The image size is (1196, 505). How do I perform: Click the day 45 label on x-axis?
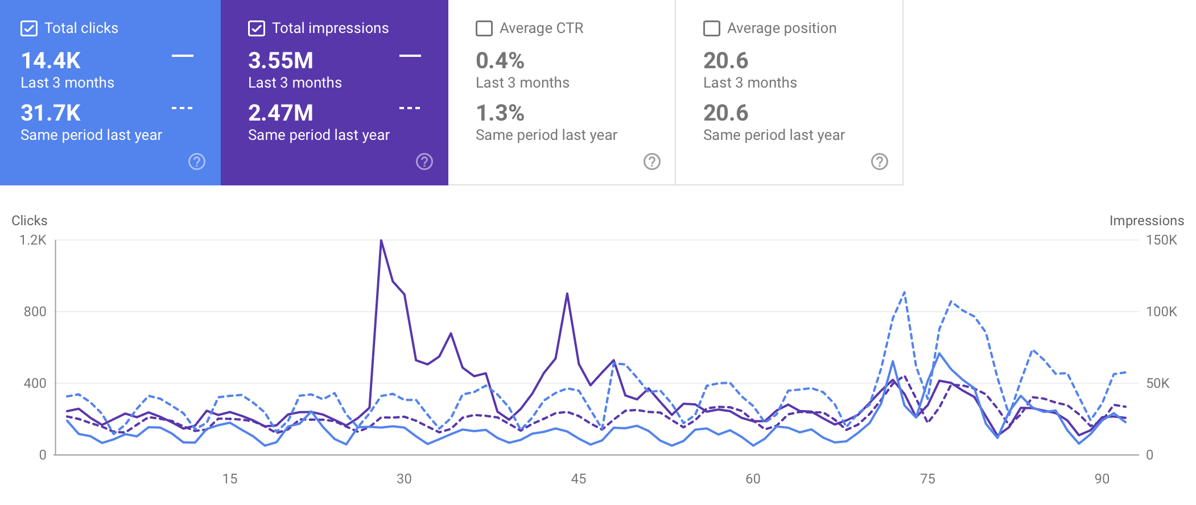coord(579,479)
